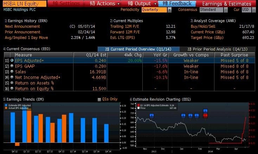This screenshot has height=154, width=258.
Task: Open Estimate Revision Charting (EEG) section
Action: click(x=160, y=99)
